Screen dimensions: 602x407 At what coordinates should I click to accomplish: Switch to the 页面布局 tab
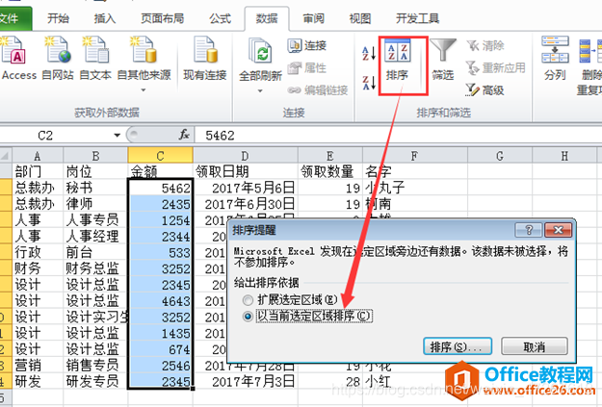(163, 18)
